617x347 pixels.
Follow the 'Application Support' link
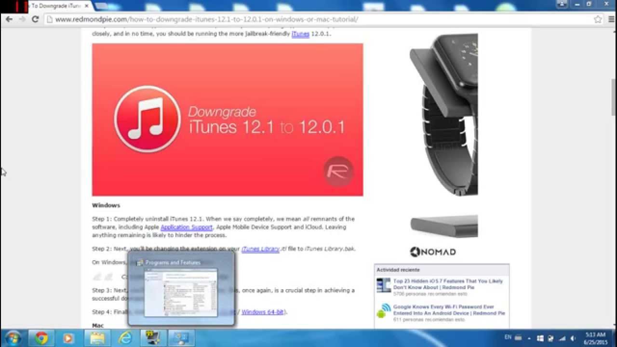coord(187,227)
